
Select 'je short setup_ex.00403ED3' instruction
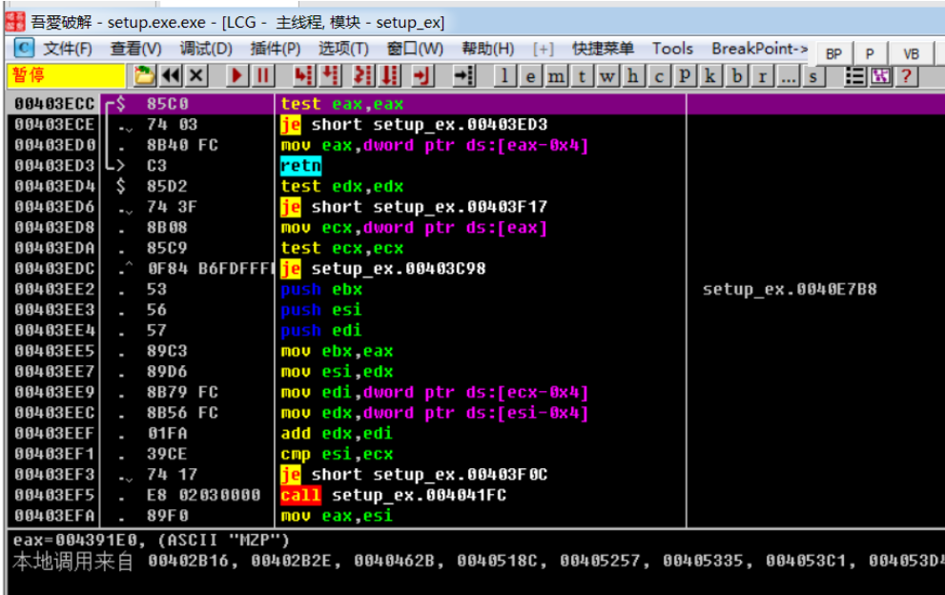pyautogui.click(x=414, y=125)
